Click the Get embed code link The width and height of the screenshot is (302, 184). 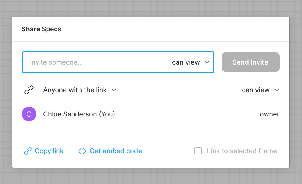[x=116, y=151]
